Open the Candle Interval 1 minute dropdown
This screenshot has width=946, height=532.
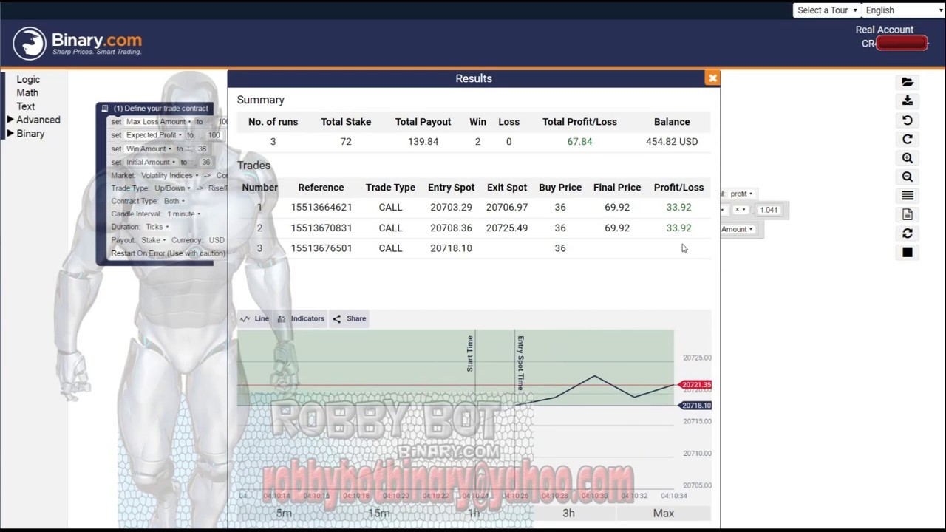pyautogui.click(x=183, y=214)
